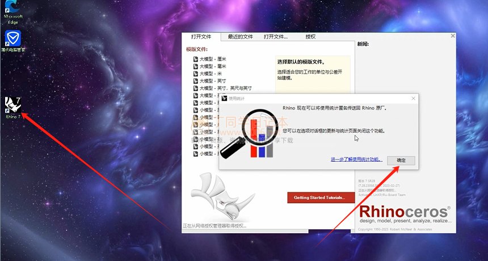This screenshot has height=261, width=488.
Task: Choose the 大模型 - 毫米 template
Action: 209,66
